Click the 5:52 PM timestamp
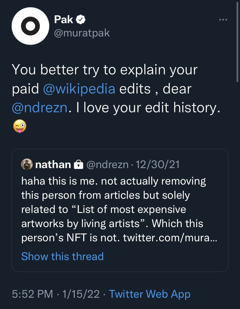Screen dimensions: 240x309 pos(32,294)
